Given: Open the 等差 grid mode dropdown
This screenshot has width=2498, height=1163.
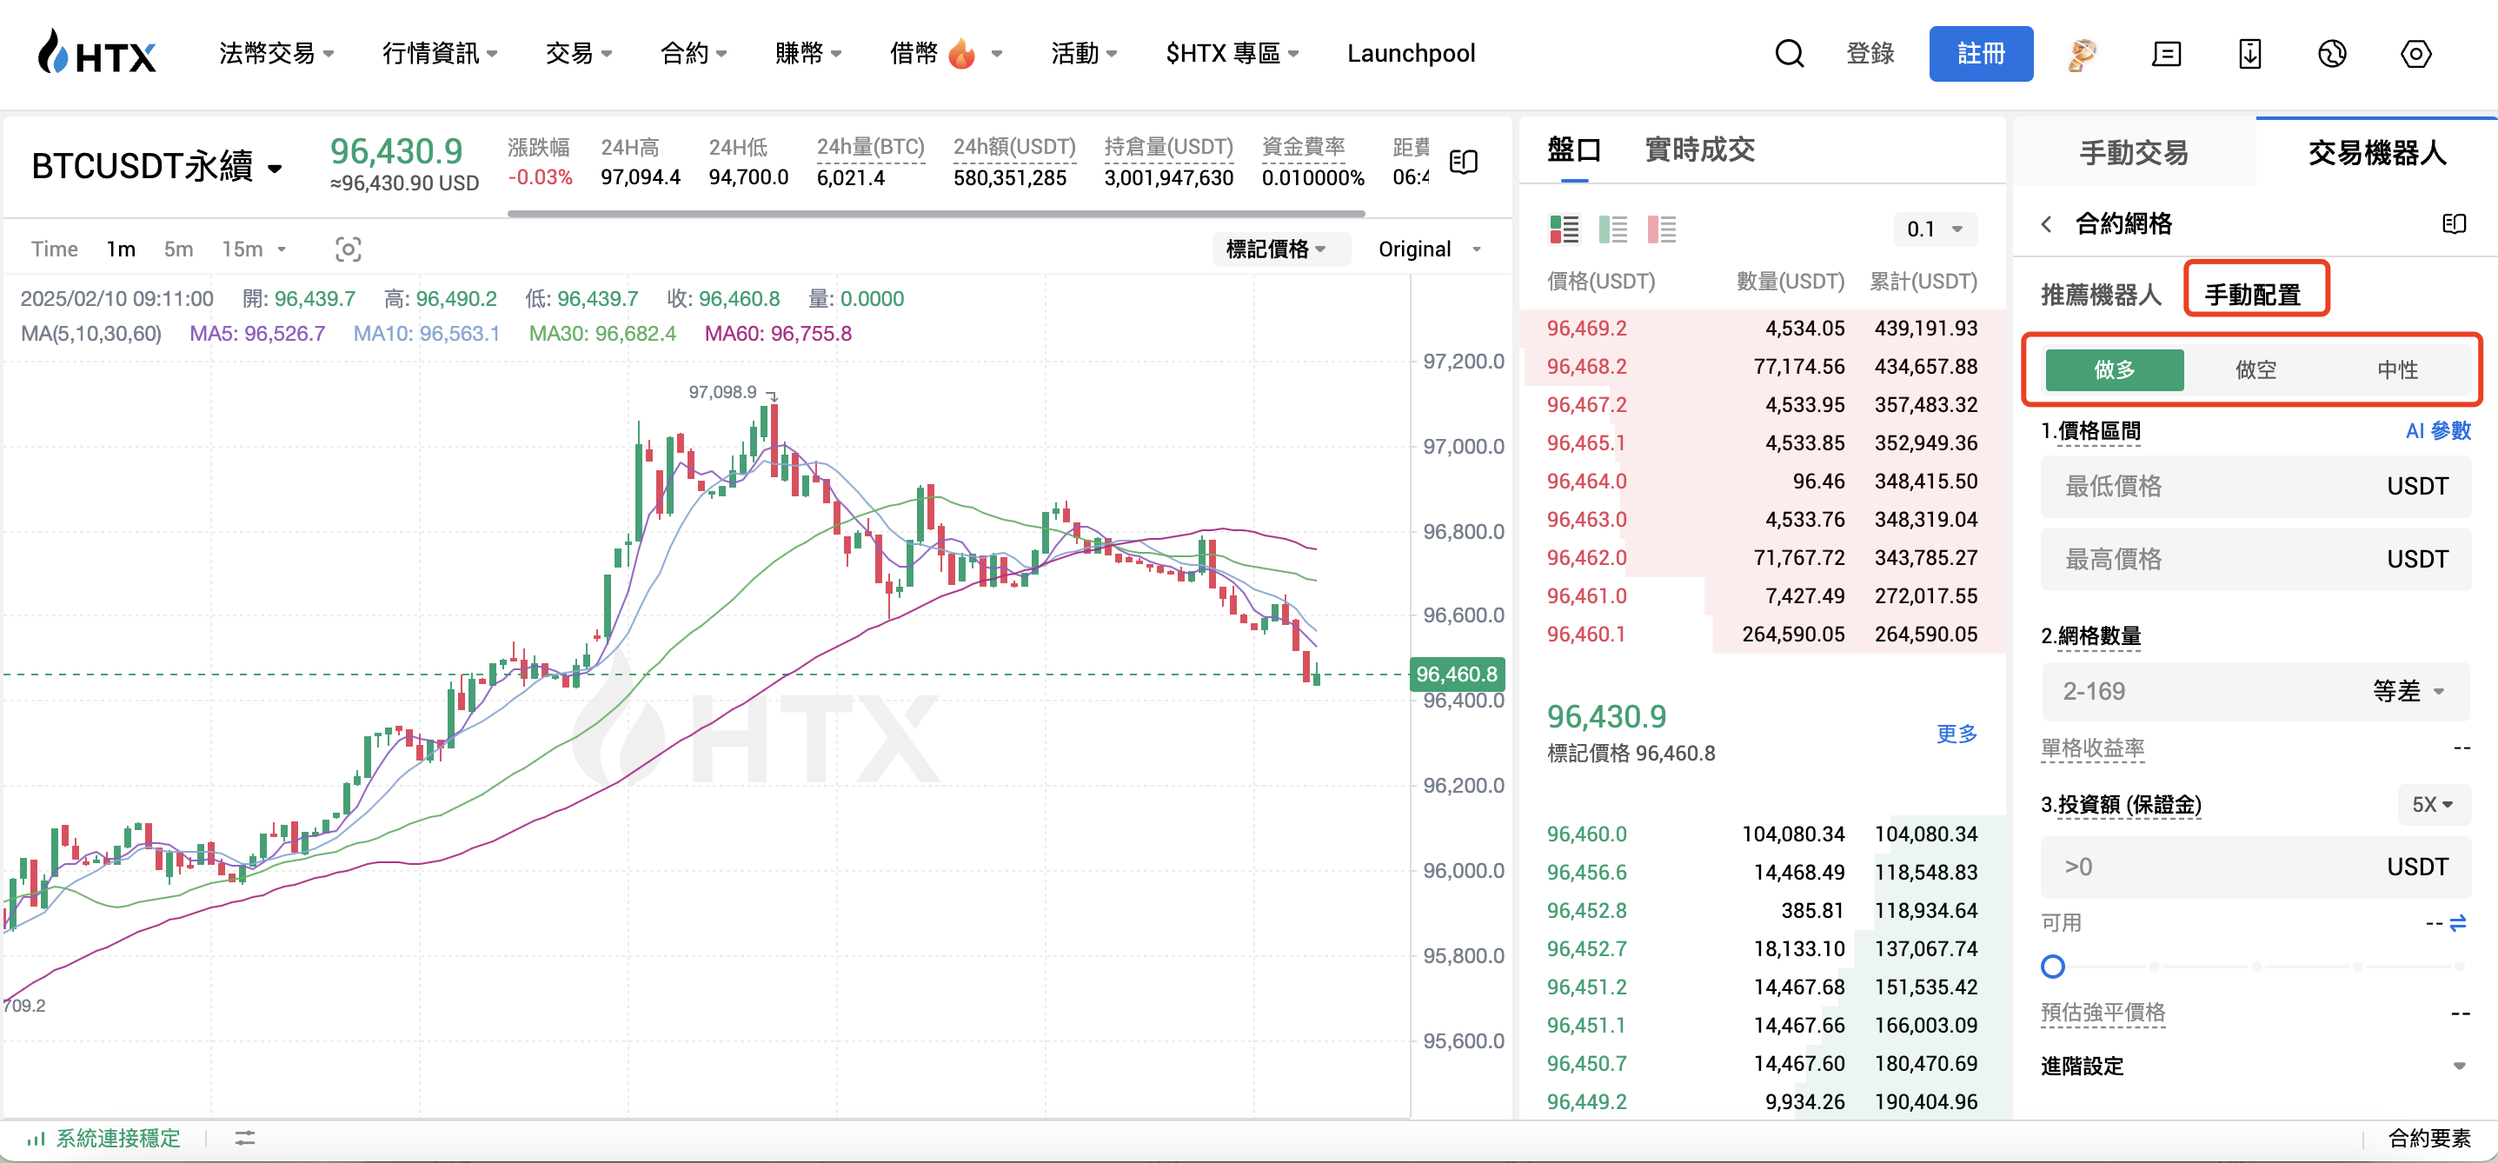Looking at the screenshot, I should [x=2409, y=692].
